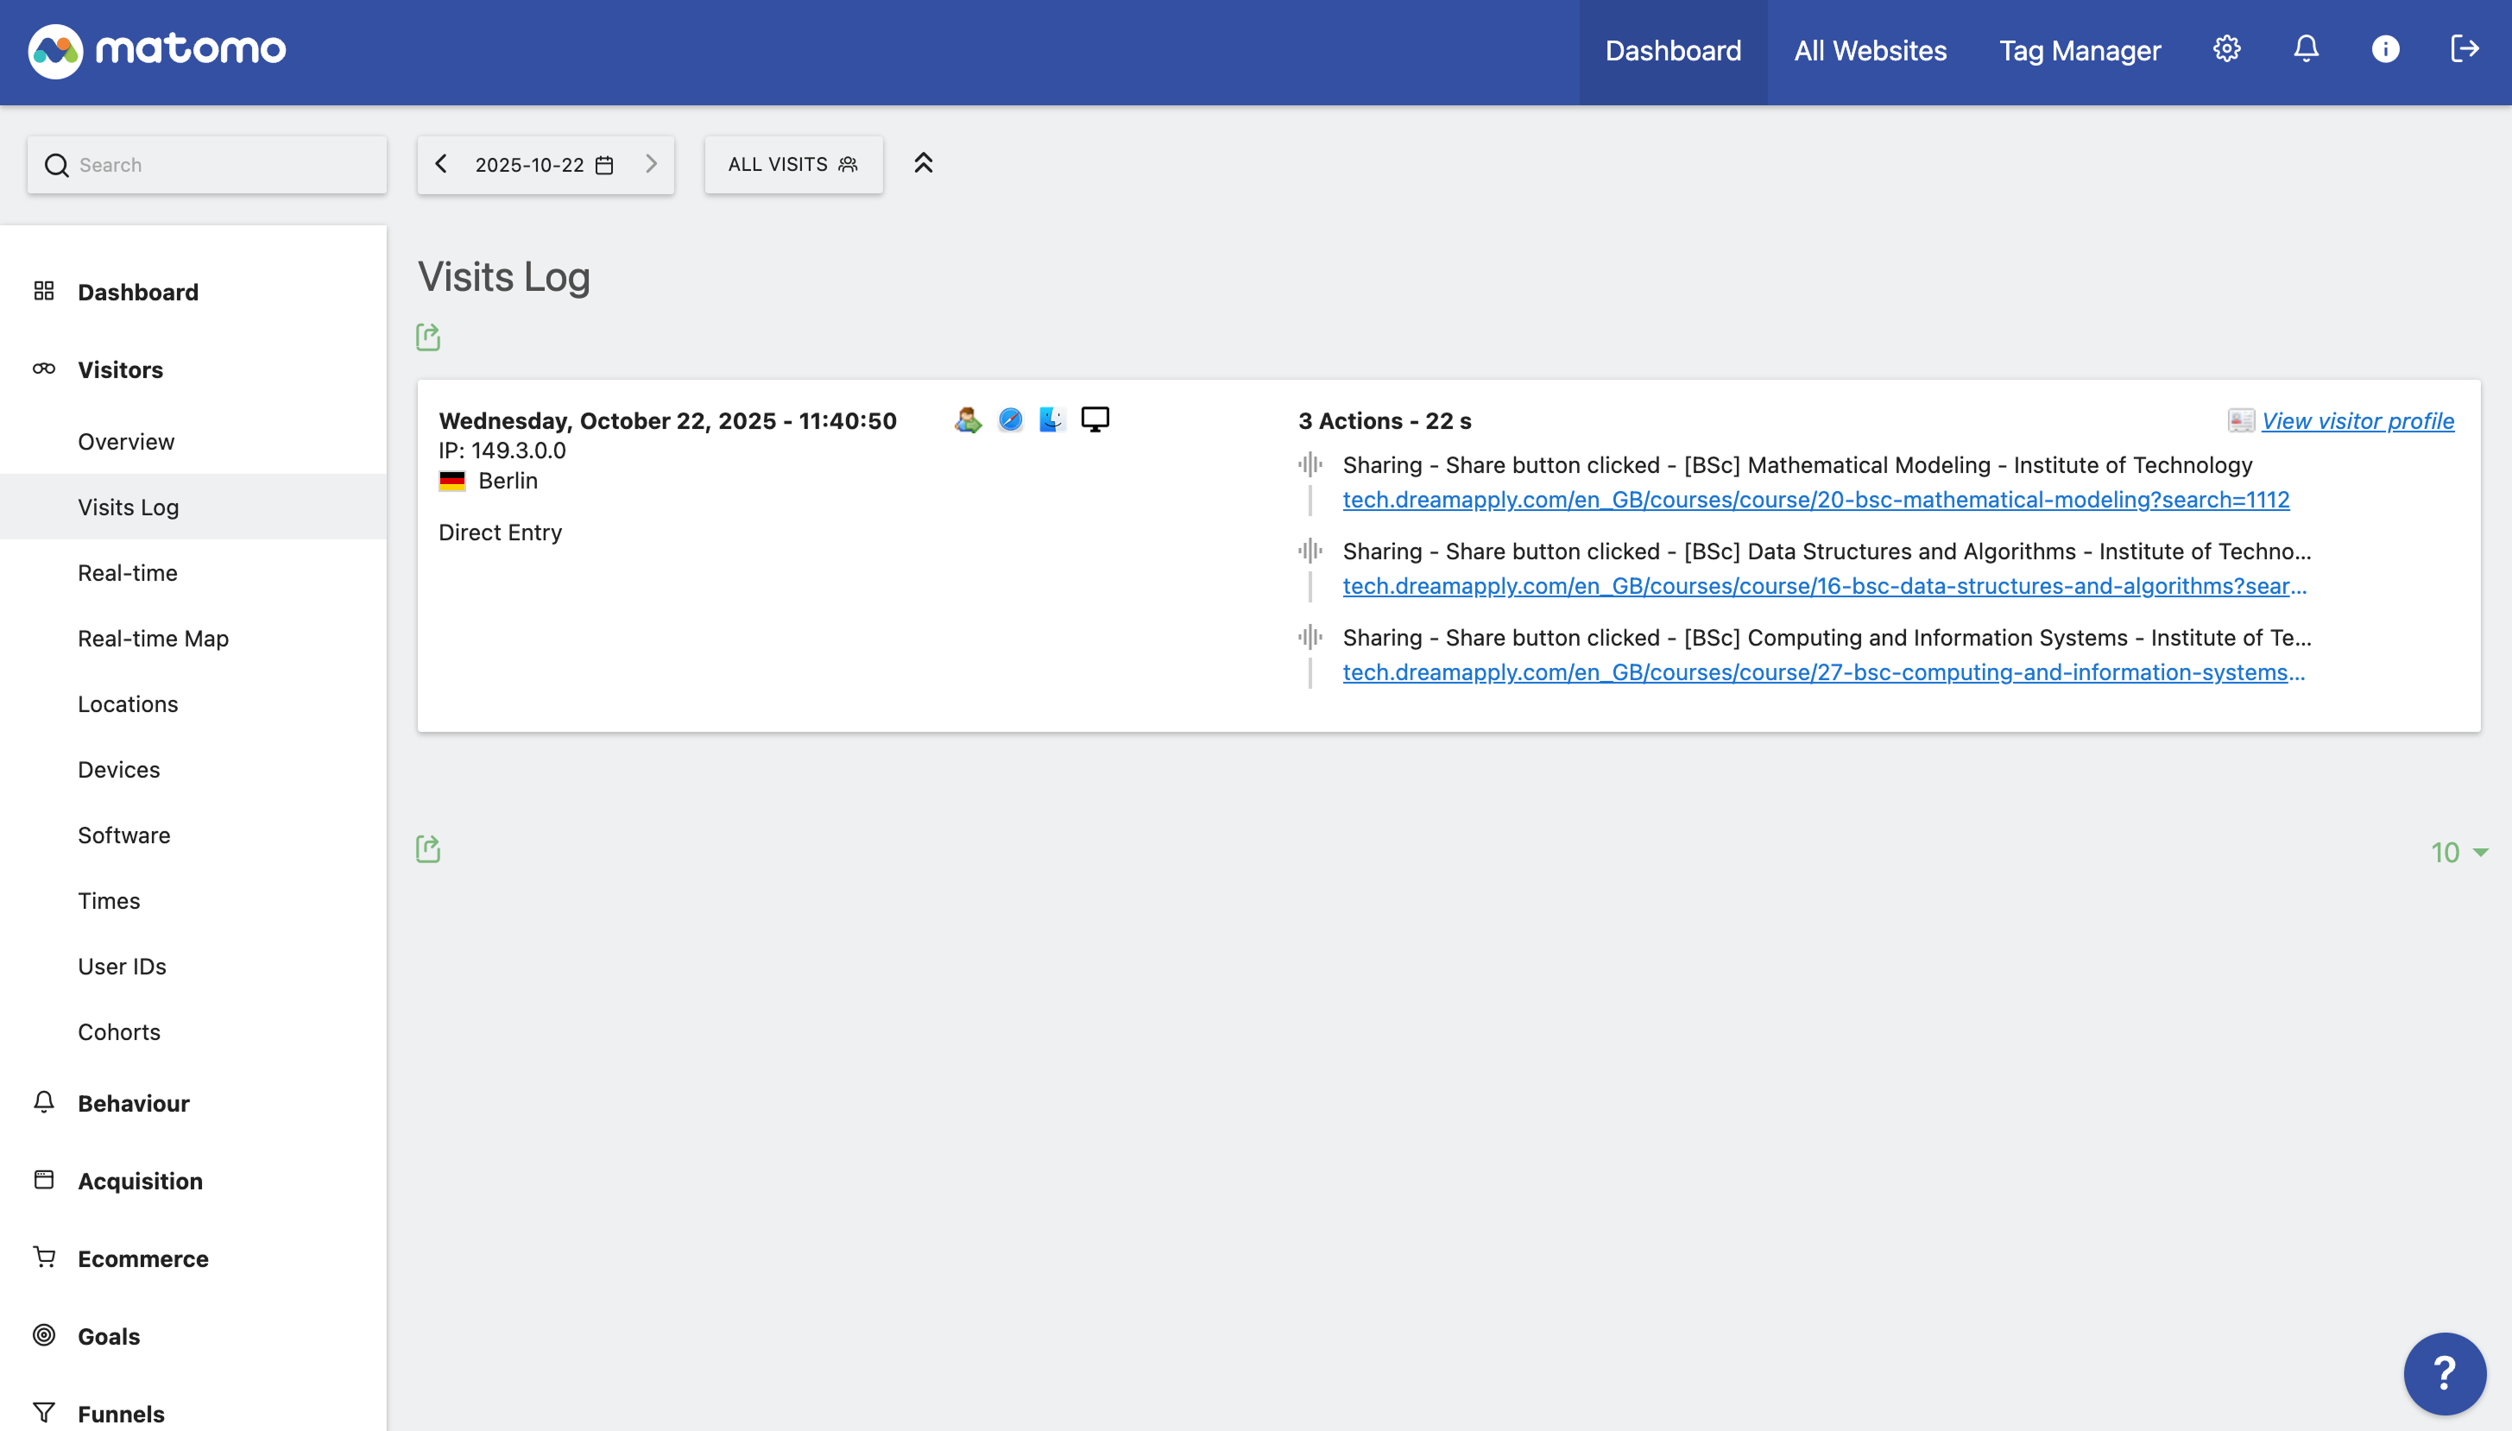Select Dashboard in the sidebar
The image size is (2512, 1431).
139,292
